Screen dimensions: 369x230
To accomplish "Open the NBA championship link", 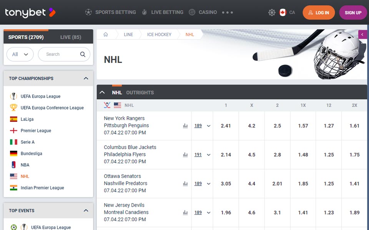I will pyautogui.click(x=25, y=165).
